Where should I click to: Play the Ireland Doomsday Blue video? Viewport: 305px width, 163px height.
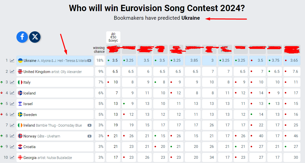(89, 125)
